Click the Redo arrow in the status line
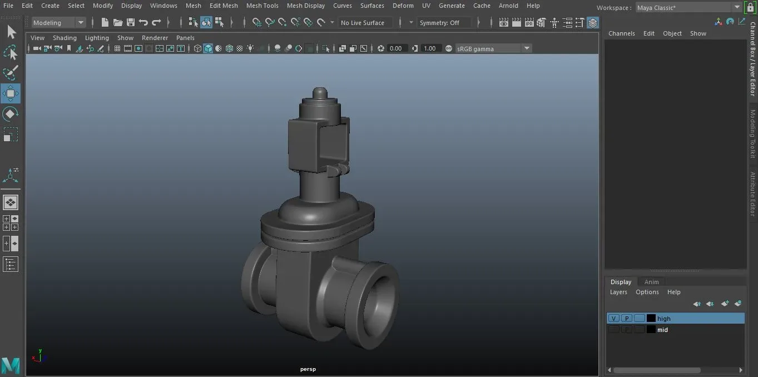This screenshot has width=758, height=377. 156,23
